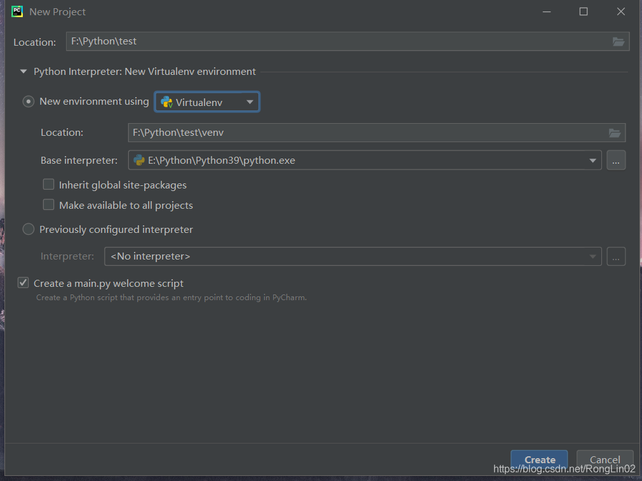Click the E:\Python\Python39\python.exe path text
Viewport: 642px width, 481px height.
point(222,161)
